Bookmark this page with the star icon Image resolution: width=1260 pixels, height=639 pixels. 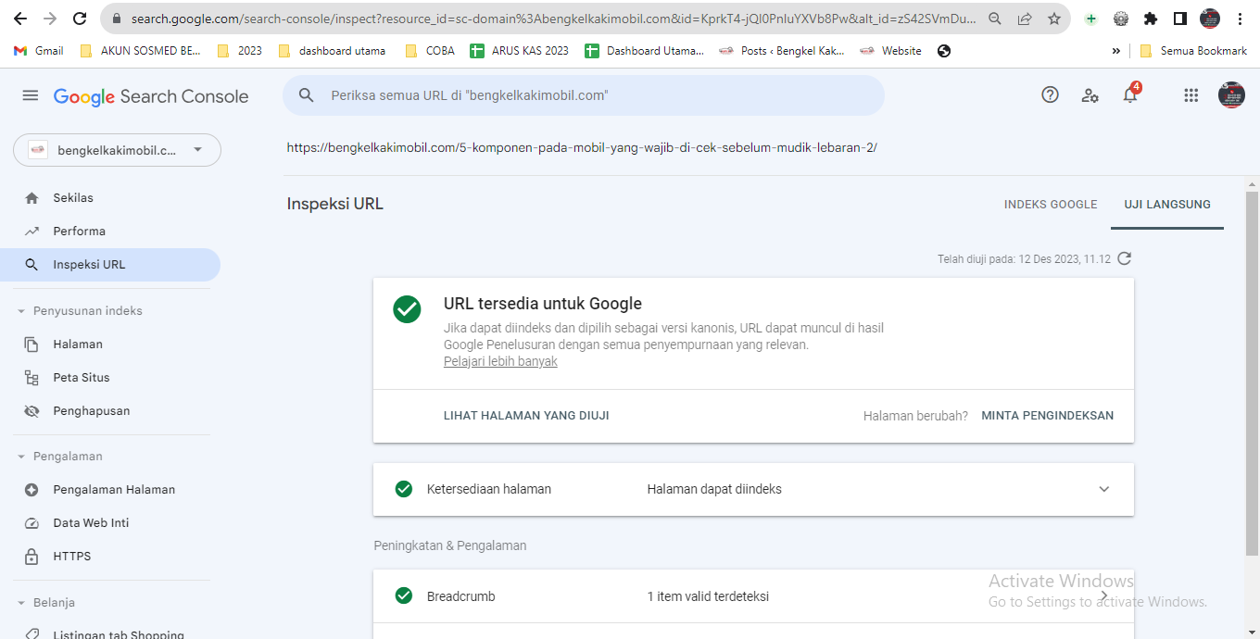(x=1054, y=19)
